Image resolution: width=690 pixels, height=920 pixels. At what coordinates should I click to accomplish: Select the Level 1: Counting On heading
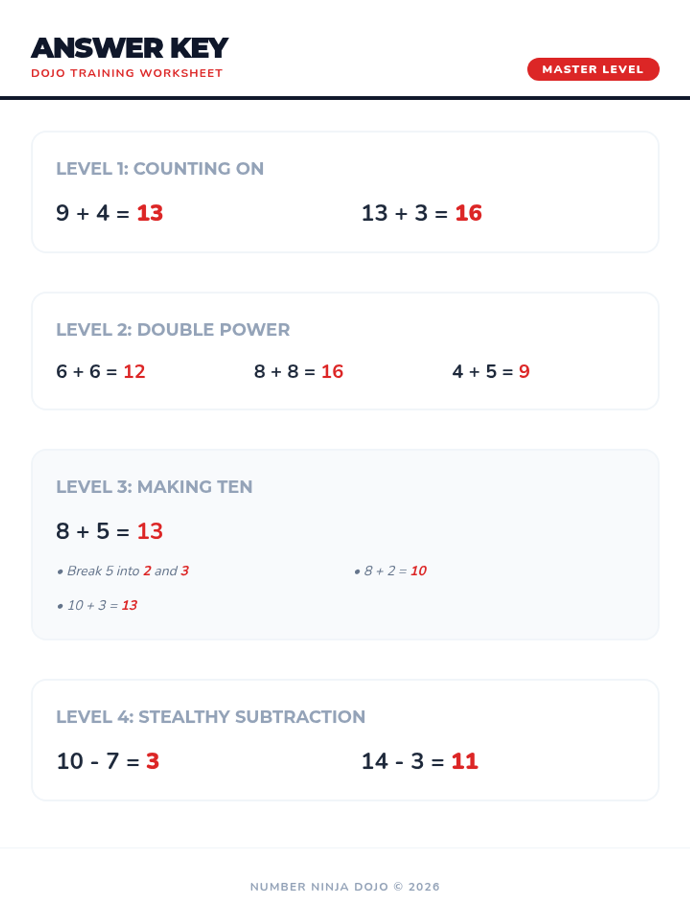(x=160, y=168)
